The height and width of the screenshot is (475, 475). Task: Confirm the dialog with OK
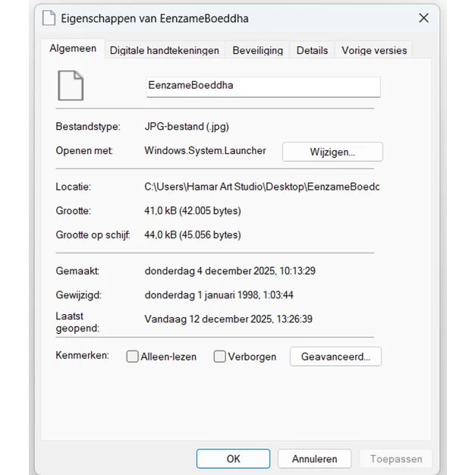233,458
